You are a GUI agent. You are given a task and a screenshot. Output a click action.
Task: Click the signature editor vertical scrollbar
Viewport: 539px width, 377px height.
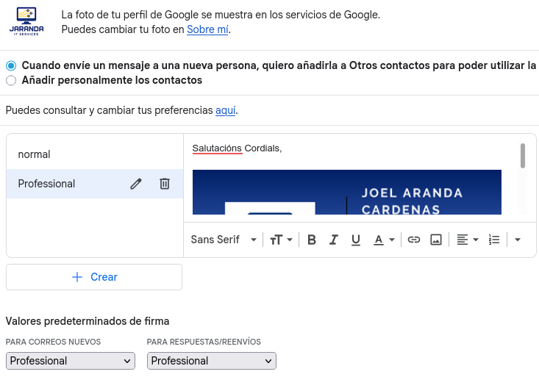[523, 156]
